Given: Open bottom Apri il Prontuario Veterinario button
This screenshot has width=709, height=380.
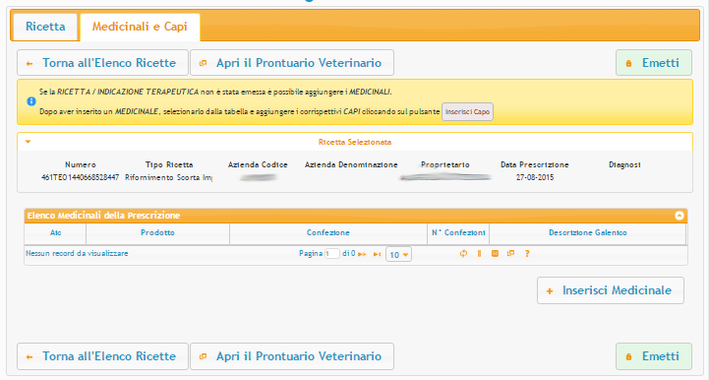Looking at the screenshot, I should [x=292, y=356].
